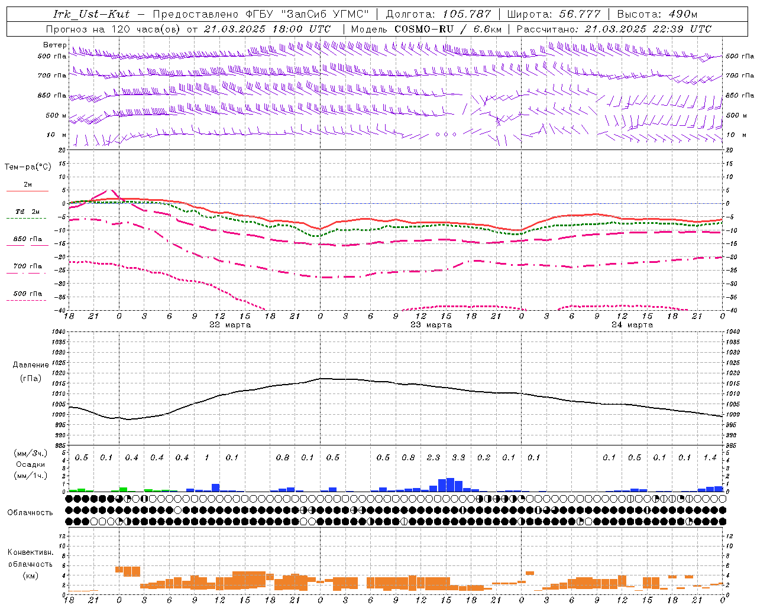Click the 3-hour precipitation value 3.3
Image resolution: width=757 pixels, height=605 pixels.
[x=458, y=458]
